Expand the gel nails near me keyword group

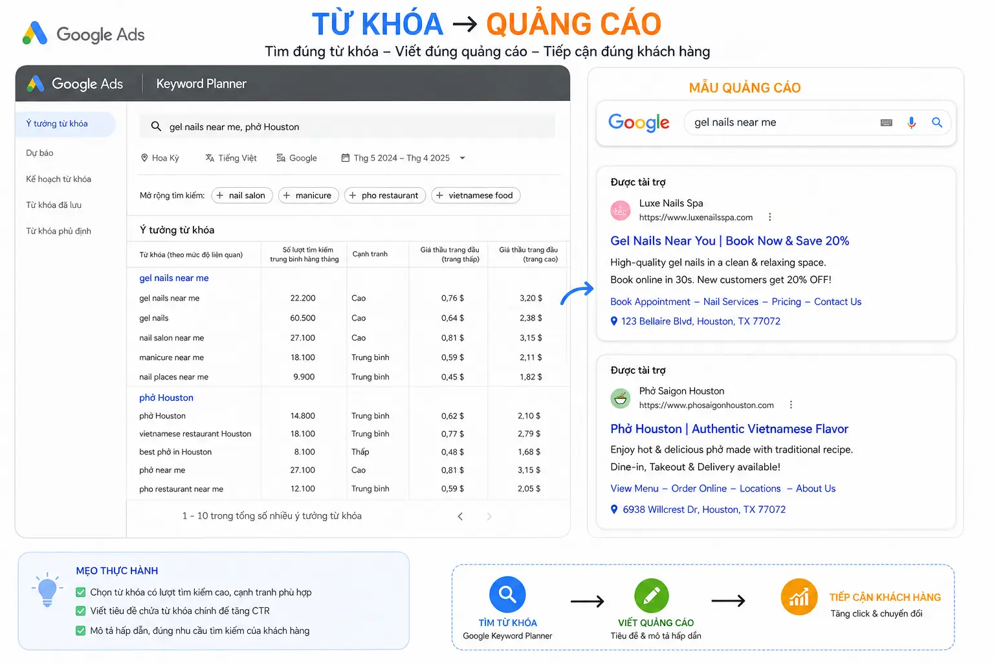point(174,278)
